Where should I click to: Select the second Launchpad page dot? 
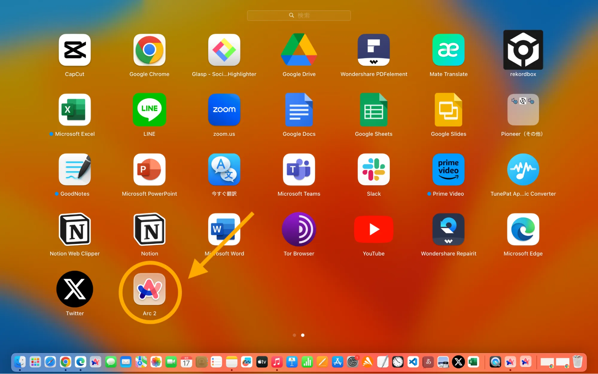click(x=303, y=335)
